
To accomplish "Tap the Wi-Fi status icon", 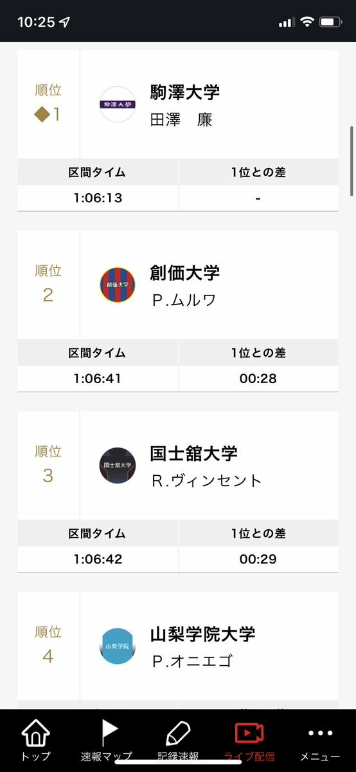I will 307,22.
